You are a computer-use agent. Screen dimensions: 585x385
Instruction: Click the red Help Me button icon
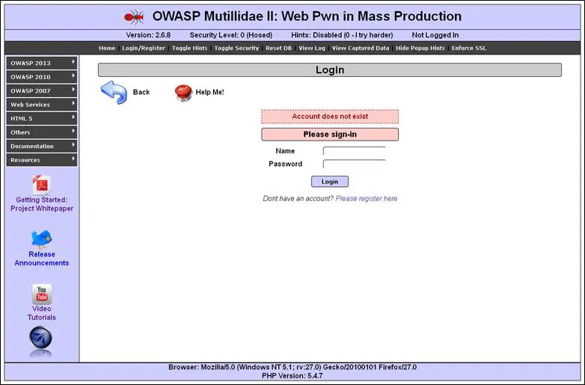click(183, 92)
